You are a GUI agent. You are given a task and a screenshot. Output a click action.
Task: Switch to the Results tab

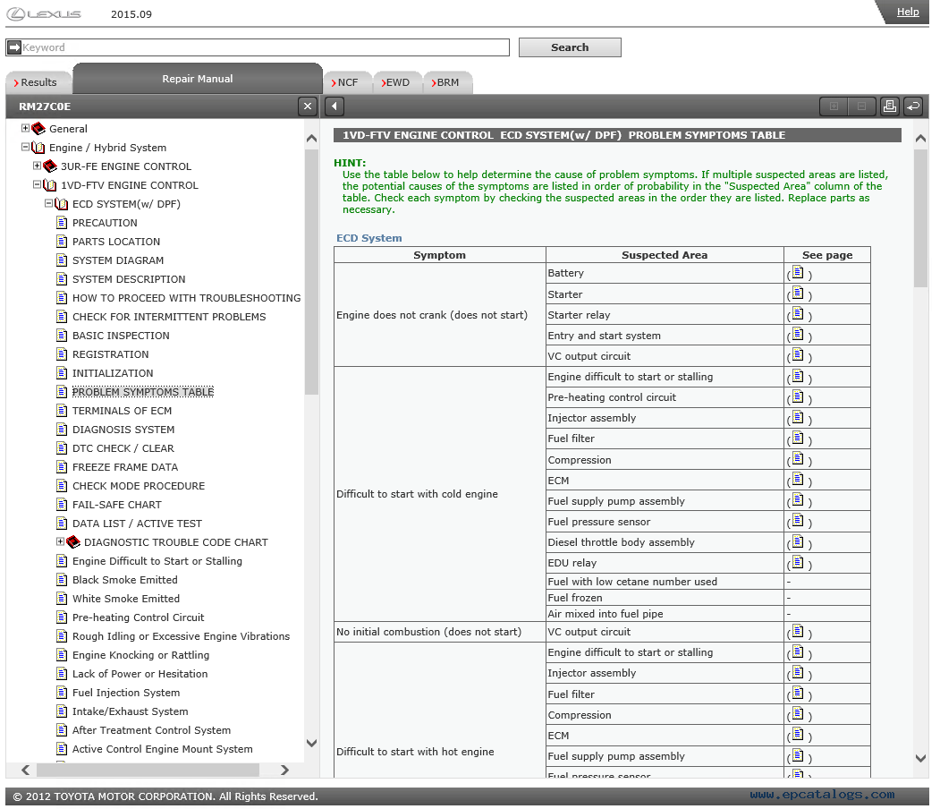coord(39,82)
